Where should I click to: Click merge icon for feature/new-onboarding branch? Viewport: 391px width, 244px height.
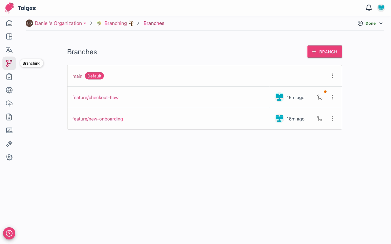(320, 119)
